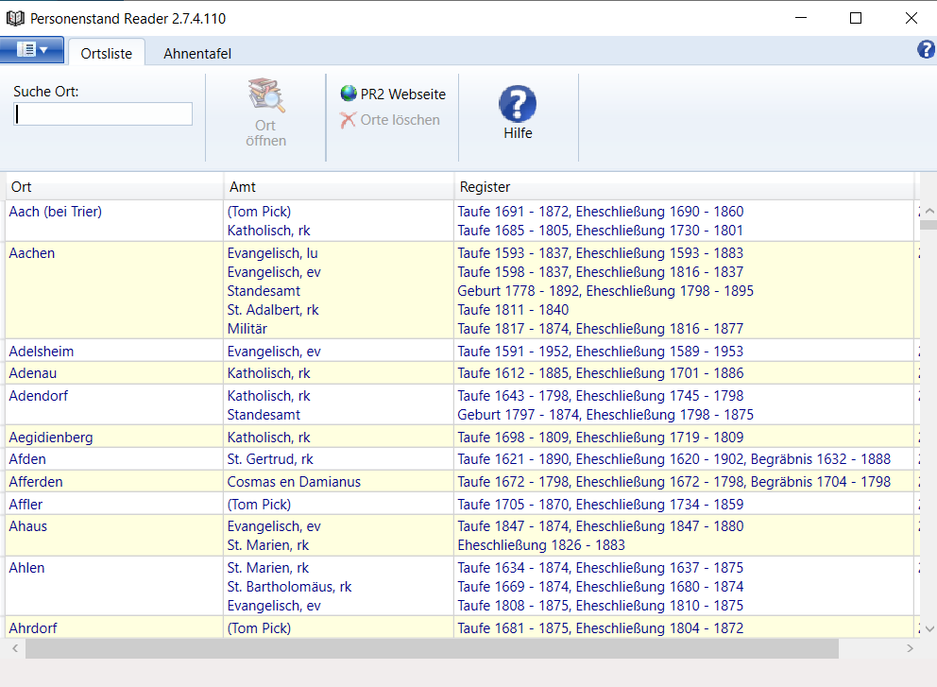The image size is (937, 687).
Task: Maximize the Personenstand Reader window
Action: pyautogui.click(x=856, y=18)
